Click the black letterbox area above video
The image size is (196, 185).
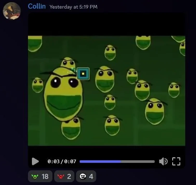[106, 24]
